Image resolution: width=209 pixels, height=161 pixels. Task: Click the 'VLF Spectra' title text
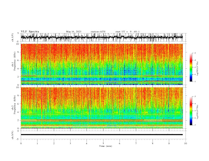(x=30, y=32)
